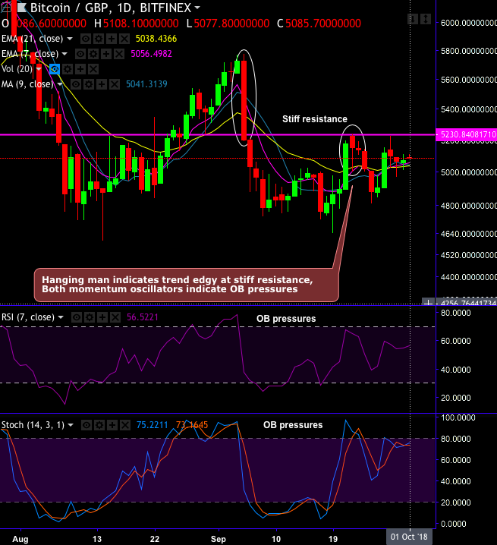Viewport: 497px width, 545px height.
Task: Open settings gear for RSI (7, close)
Action: pos(90,317)
